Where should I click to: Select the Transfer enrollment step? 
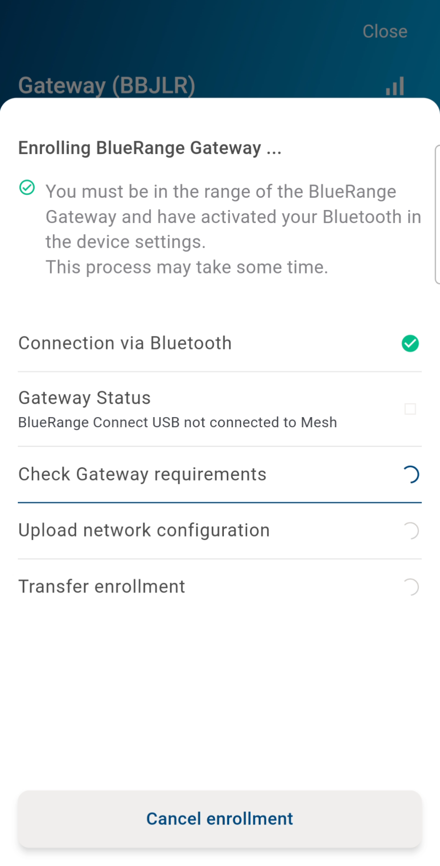pyautogui.click(x=102, y=587)
